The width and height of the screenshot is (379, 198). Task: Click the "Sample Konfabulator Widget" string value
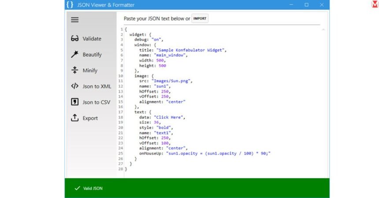190,50
